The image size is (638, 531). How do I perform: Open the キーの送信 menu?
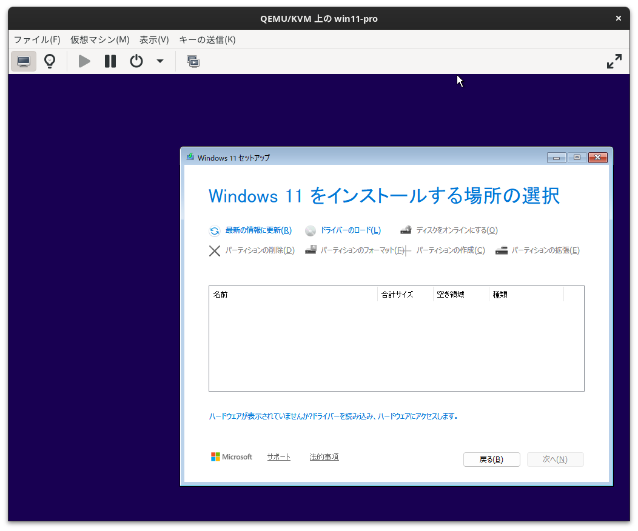207,39
